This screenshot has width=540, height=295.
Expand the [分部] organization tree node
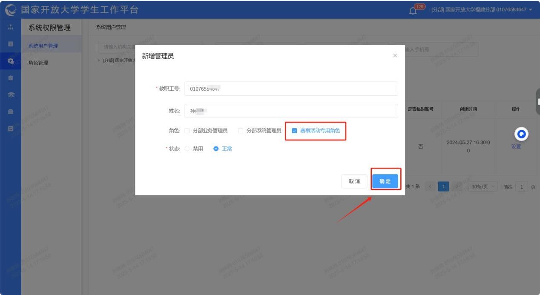click(x=99, y=60)
